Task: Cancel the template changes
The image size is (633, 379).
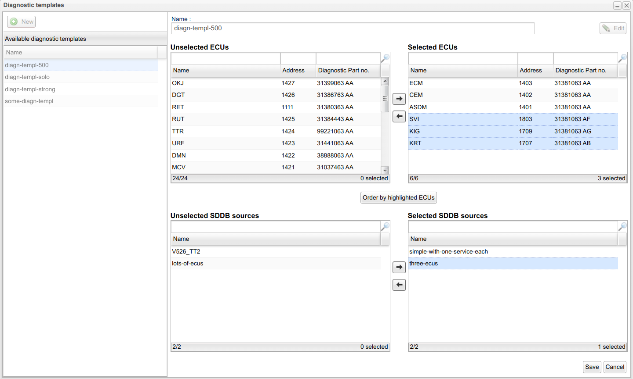Action: [615, 367]
